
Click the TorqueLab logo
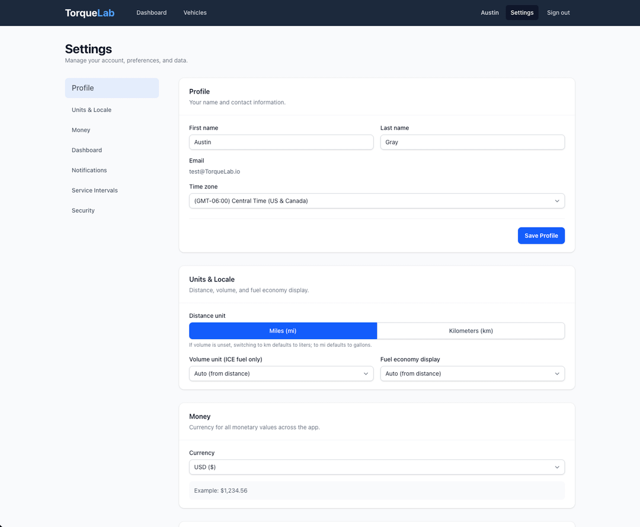(89, 12)
